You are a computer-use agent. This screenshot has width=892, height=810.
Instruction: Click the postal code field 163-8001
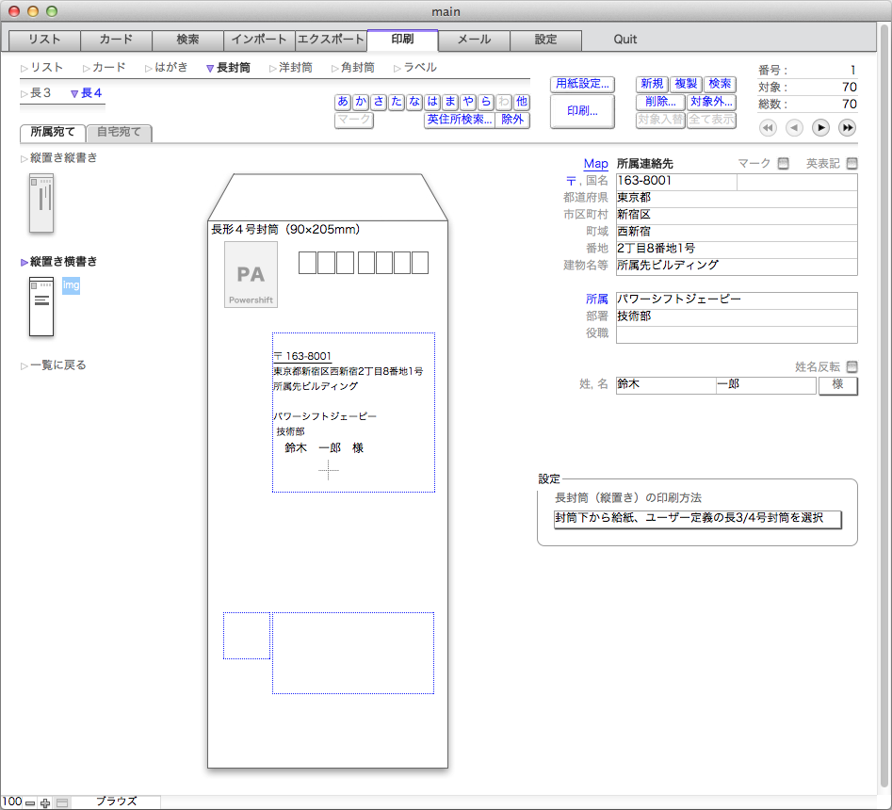675,181
